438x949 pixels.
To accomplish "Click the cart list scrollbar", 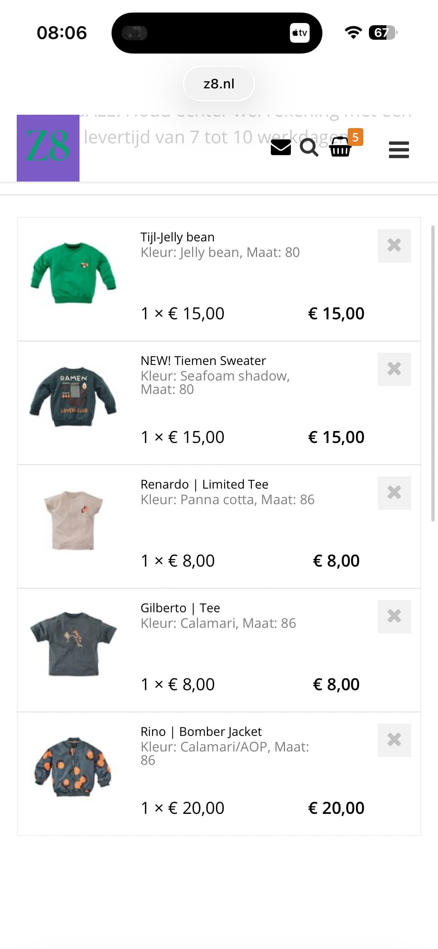I will pyautogui.click(x=433, y=373).
